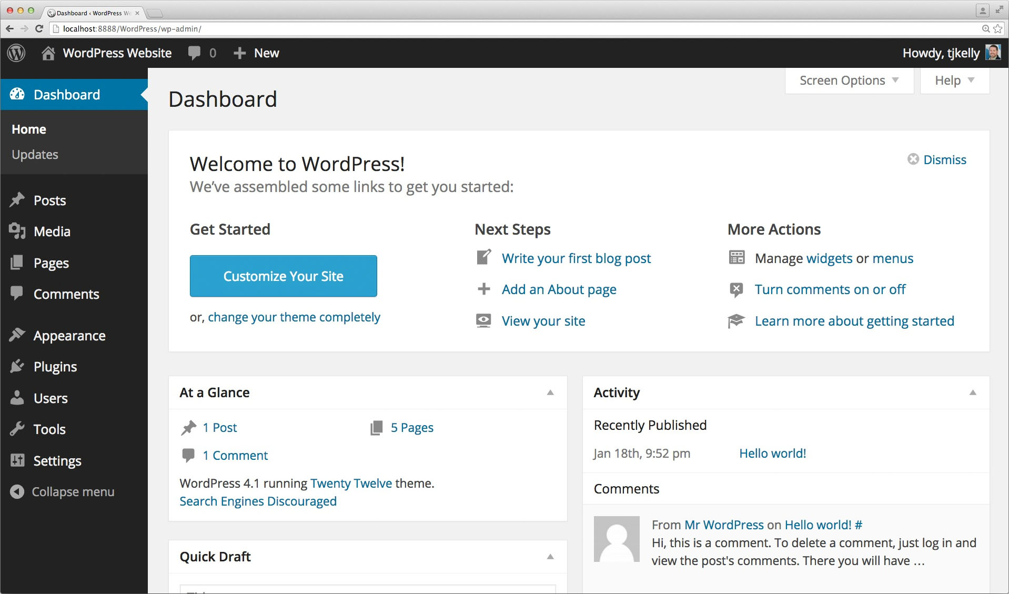Click the pages icon beside 5 Pages
This screenshot has width=1009, height=594.
coord(377,428)
